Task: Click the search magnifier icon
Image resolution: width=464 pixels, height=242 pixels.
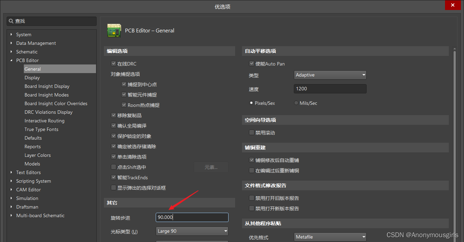Action: click(x=11, y=21)
